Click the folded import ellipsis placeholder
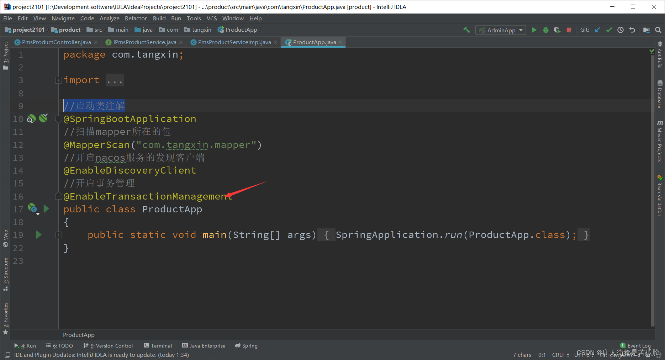The width and height of the screenshot is (665, 360). [115, 81]
